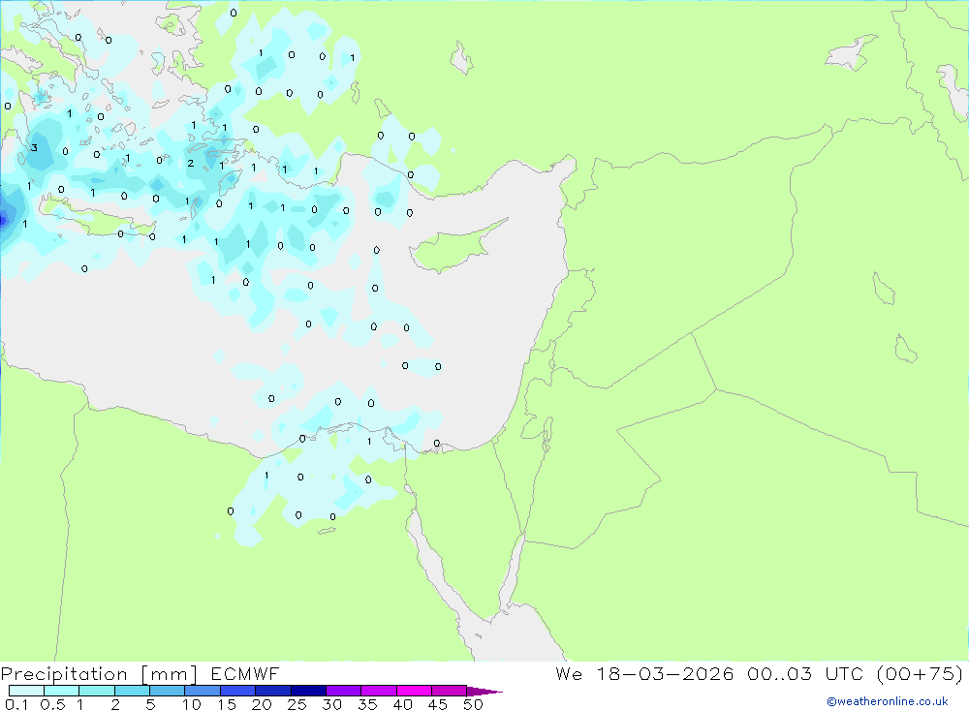Click the '0.5' legend scale label
969x710 pixels.
(x=52, y=704)
